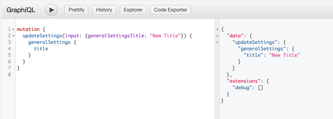Grab the divider between editor and result panes

tap(217, 69)
